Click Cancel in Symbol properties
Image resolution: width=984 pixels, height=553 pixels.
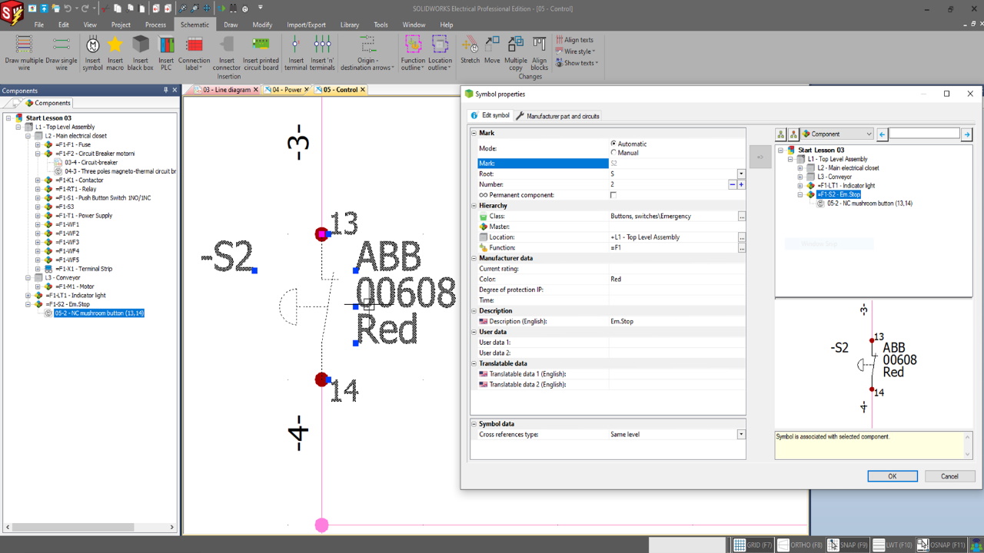[949, 476]
